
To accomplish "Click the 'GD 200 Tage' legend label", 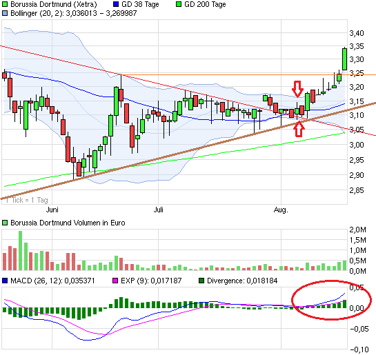I will [x=205, y=4].
